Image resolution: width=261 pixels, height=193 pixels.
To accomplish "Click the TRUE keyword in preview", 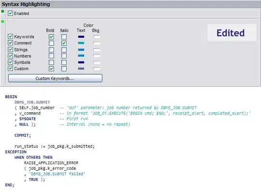I will click(33, 179).
